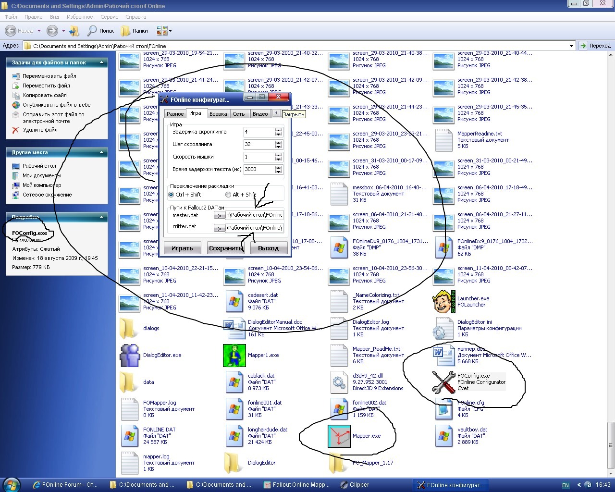Increase the Скорость мышки value

tap(279, 155)
